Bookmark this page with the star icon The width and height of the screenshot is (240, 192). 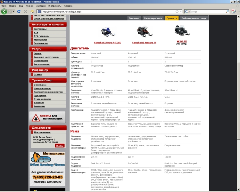point(177,12)
